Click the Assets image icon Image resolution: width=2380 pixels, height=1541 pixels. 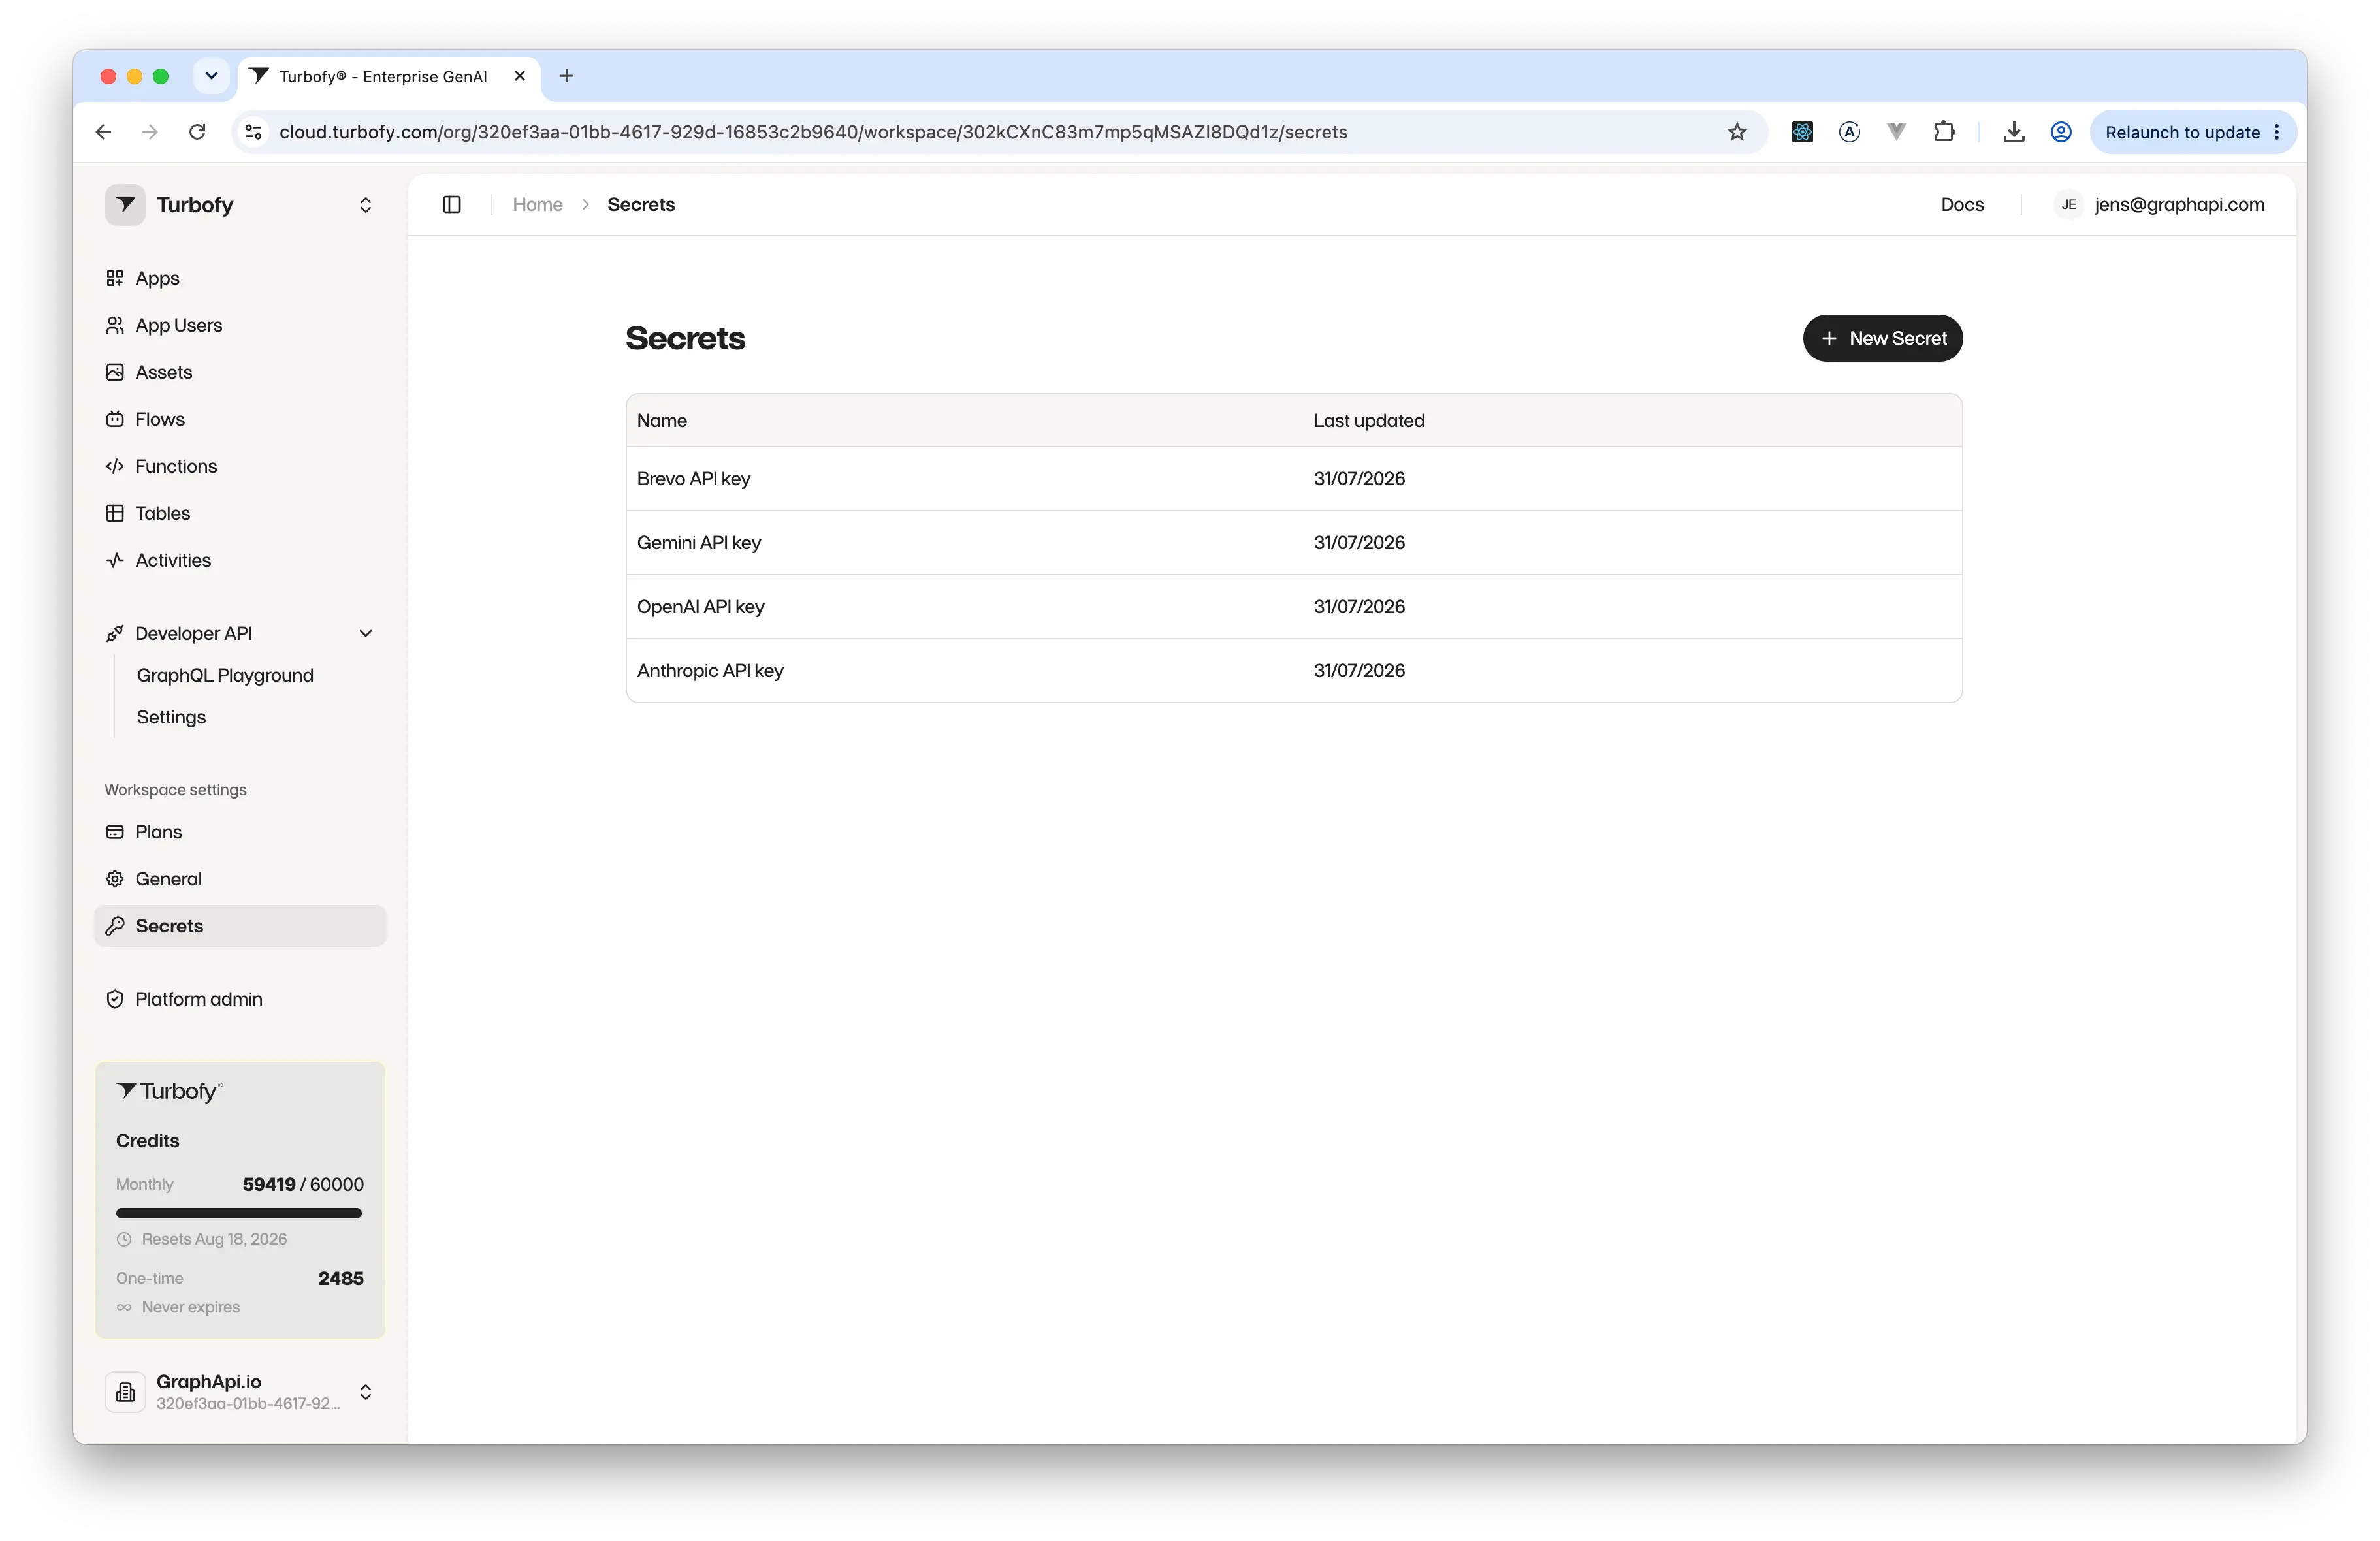tap(115, 372)
